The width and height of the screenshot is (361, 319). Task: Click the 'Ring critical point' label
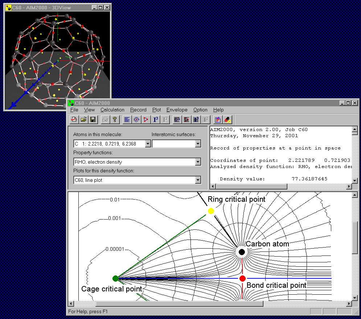click(237, 199)
